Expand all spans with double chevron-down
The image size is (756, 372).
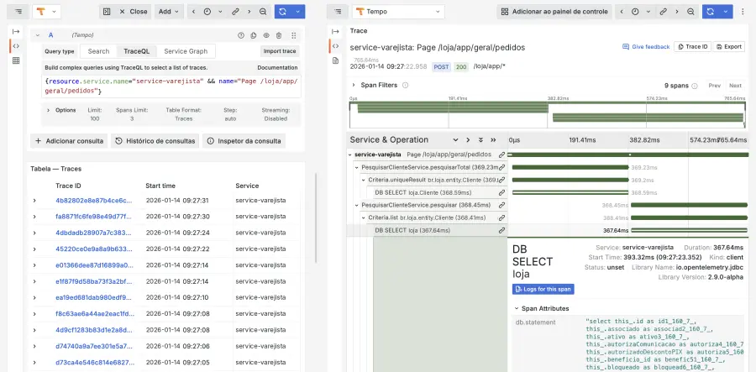pyautogui.click(x=480, y=139)
